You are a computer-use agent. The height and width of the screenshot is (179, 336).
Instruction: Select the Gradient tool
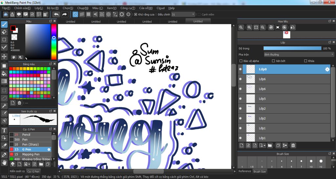tap(4, 81)
